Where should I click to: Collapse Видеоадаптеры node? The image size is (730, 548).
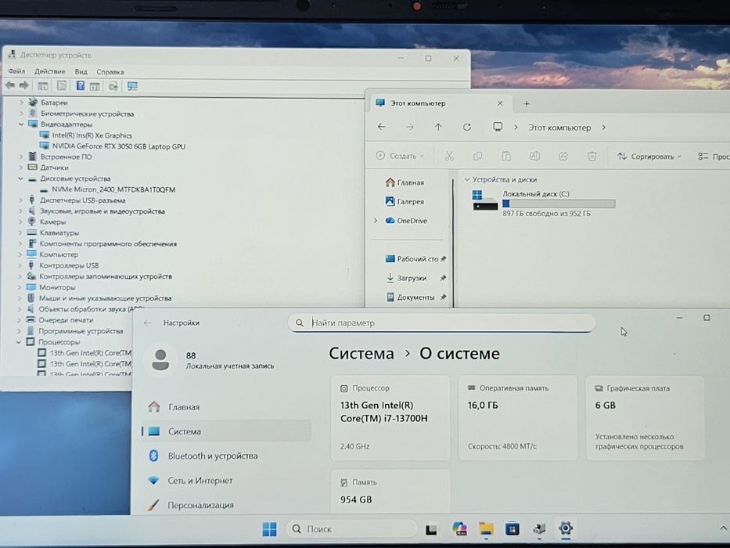[21, 124]
